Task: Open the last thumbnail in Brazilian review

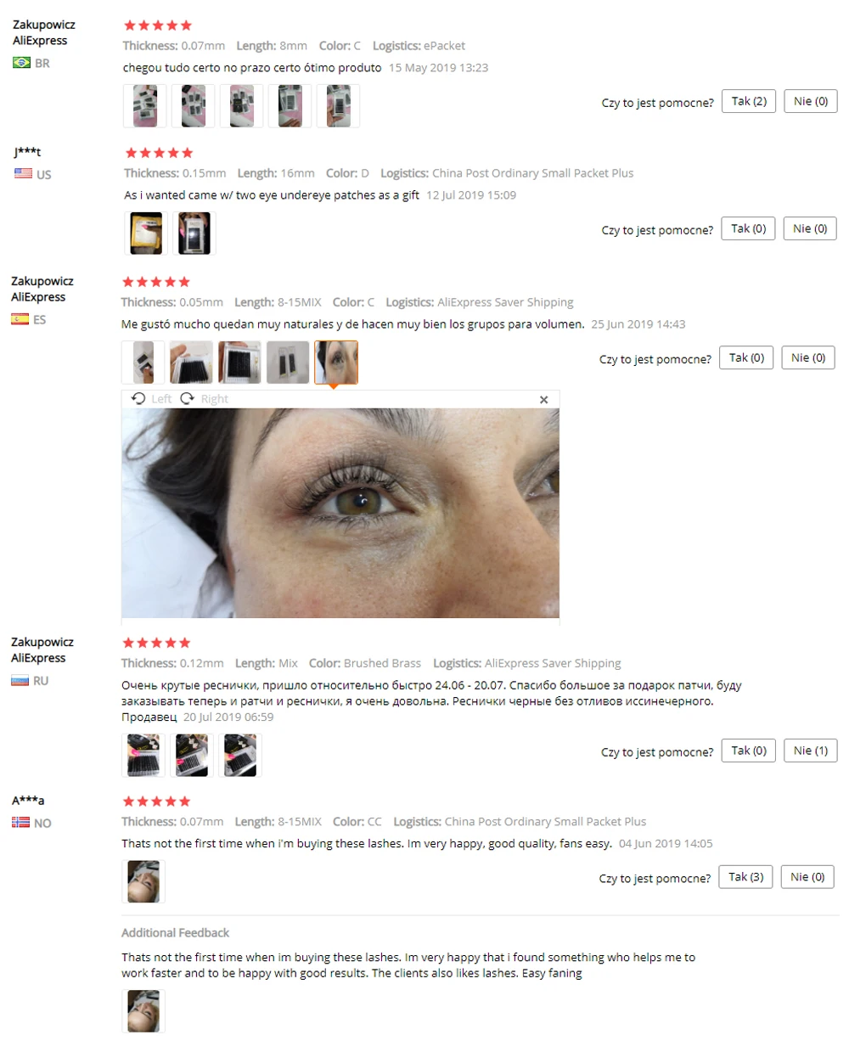Action: pyautogui.click(x=338, y=106)
